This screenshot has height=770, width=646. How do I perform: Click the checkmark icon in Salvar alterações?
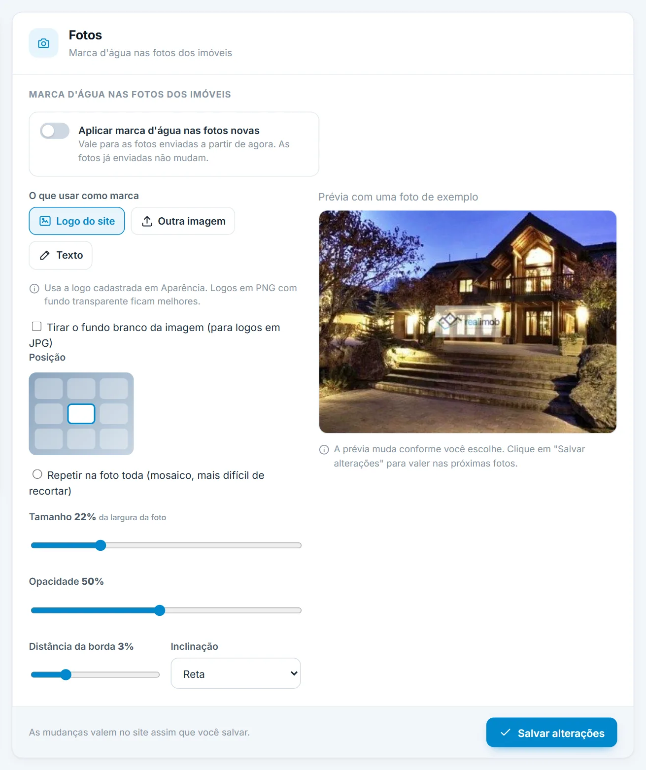(x=505, y=733)
